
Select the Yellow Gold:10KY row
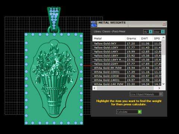click(x=127, y=48)
